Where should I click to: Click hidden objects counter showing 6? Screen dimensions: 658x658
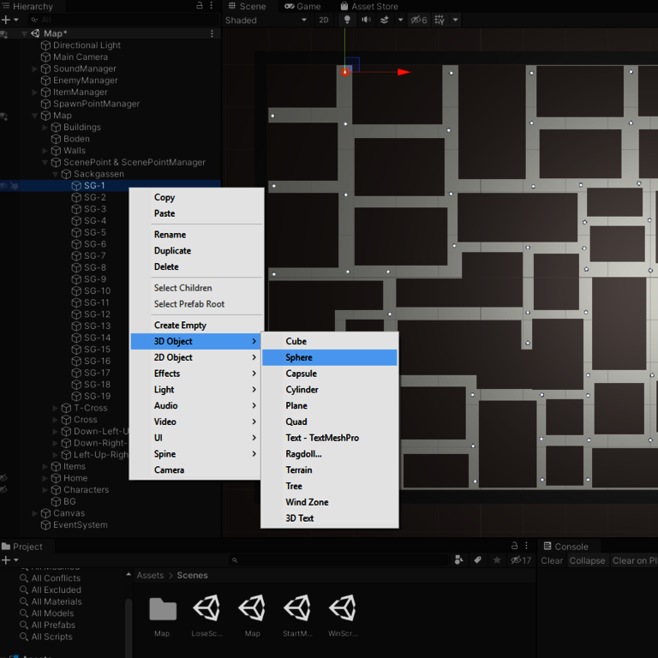coord(418,20)
